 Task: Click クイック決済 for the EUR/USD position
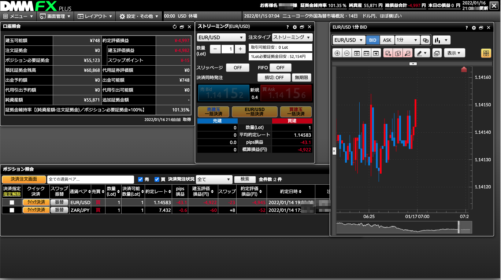36,202
